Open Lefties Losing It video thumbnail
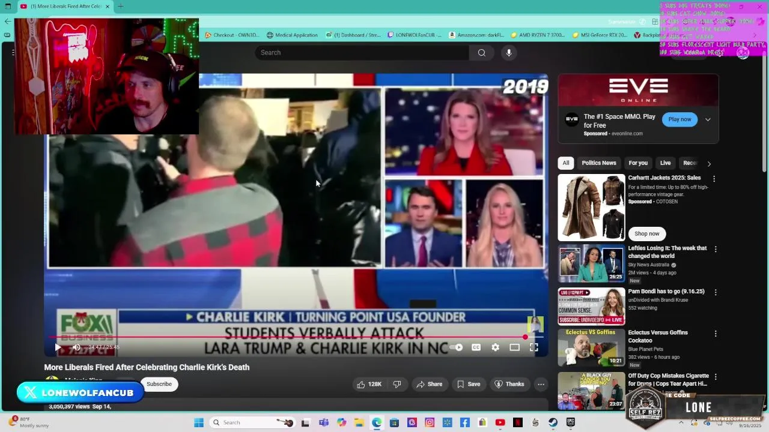Screen dimensions: 769x432 (x=591, y=263)
